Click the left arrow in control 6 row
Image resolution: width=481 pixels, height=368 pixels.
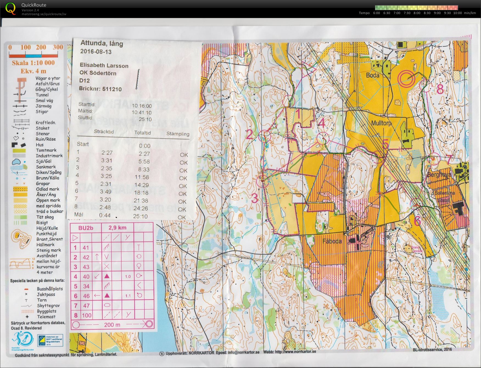coord(97,296)
